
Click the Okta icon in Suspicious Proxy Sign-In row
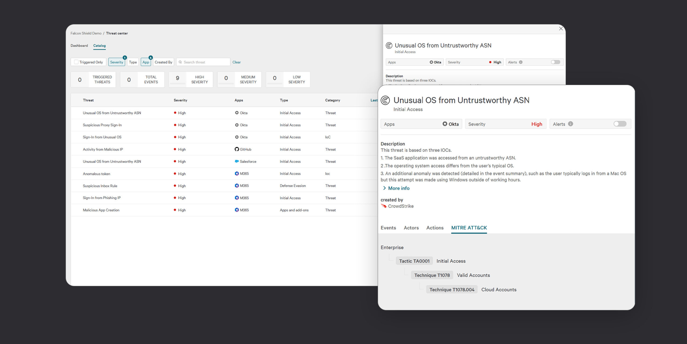[236, 125]
